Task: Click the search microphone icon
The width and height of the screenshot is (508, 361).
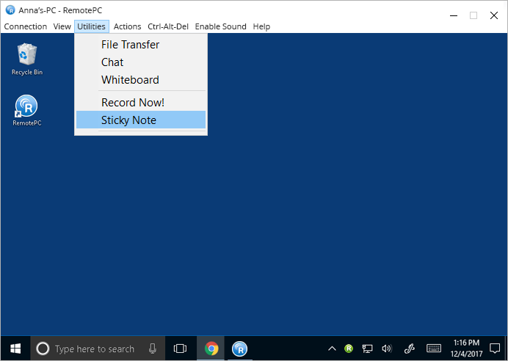Action: [x=152, y=349]
